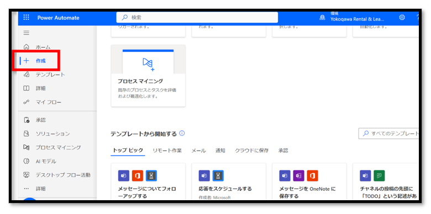Click Teams icon in 応答をスケジュールする card
Screen dimensions: 431x214
(x=204, y=175)
